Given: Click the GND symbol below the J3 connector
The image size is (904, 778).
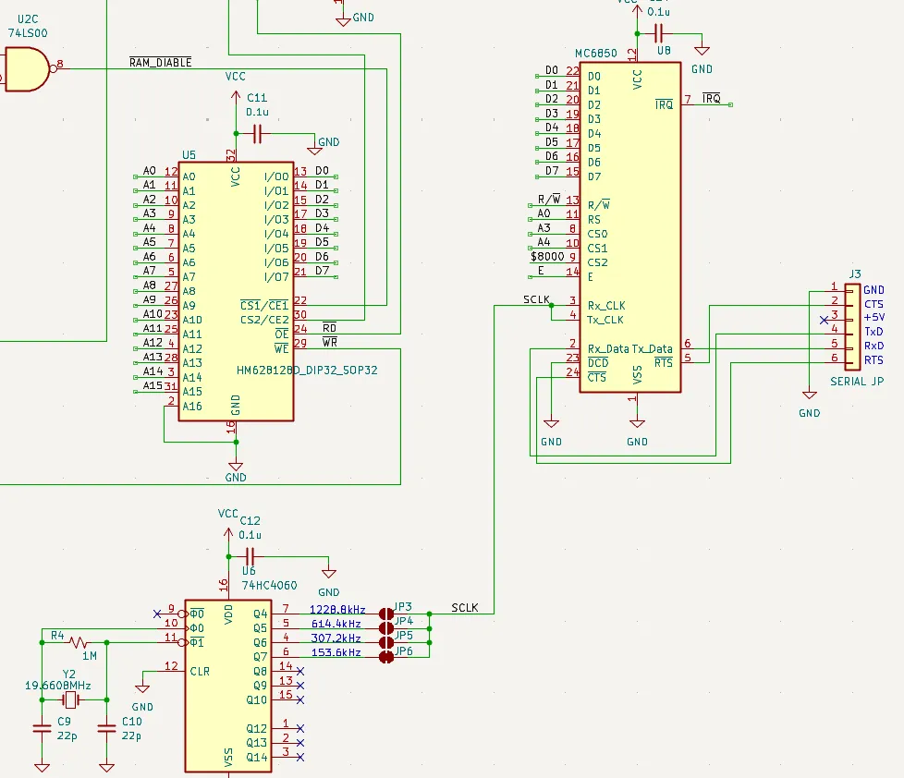Looking at the screenshot, I should click(x=810, y=395).
